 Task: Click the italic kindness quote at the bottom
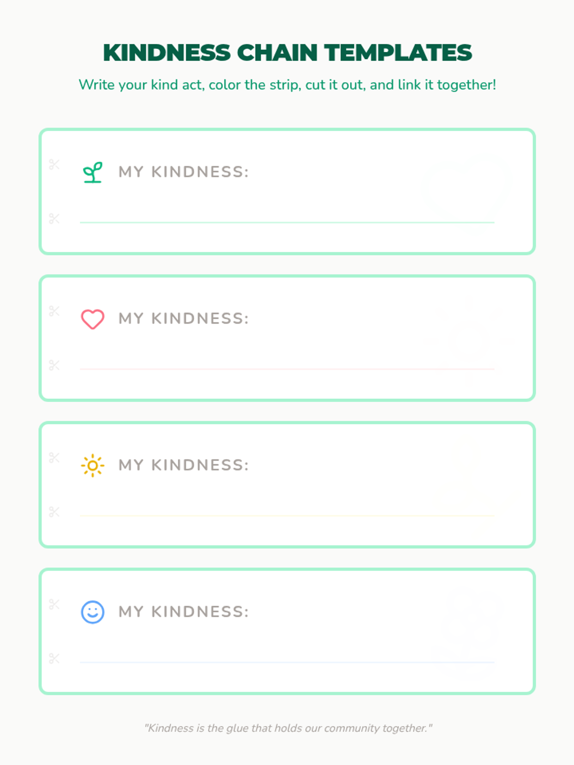(288, 728)
